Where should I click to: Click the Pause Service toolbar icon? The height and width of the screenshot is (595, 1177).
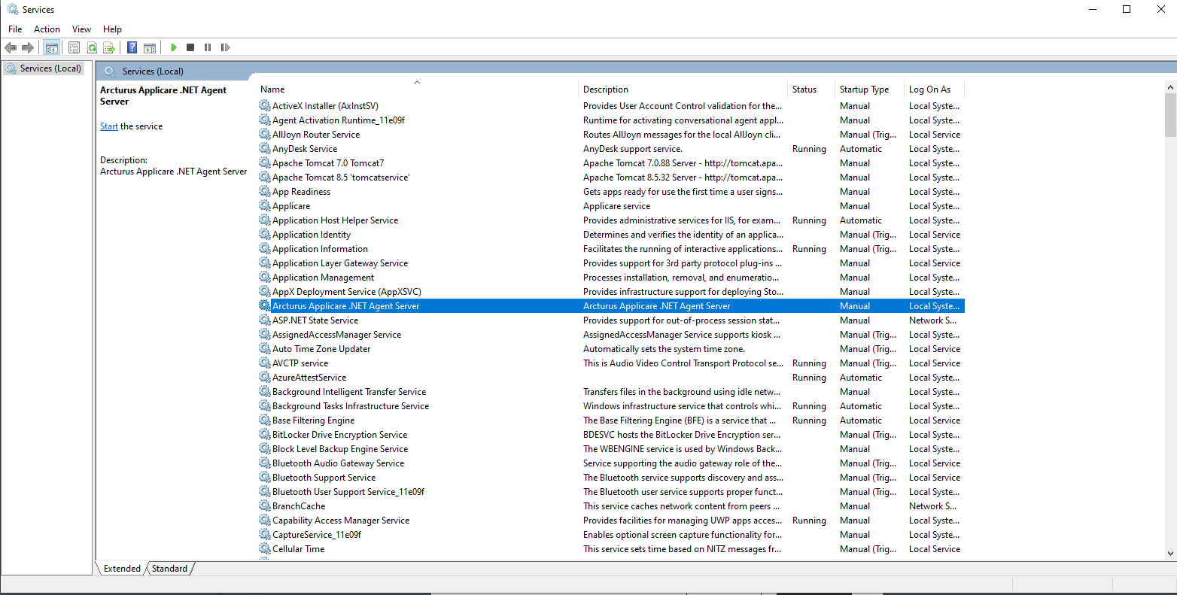pos(208,47)
